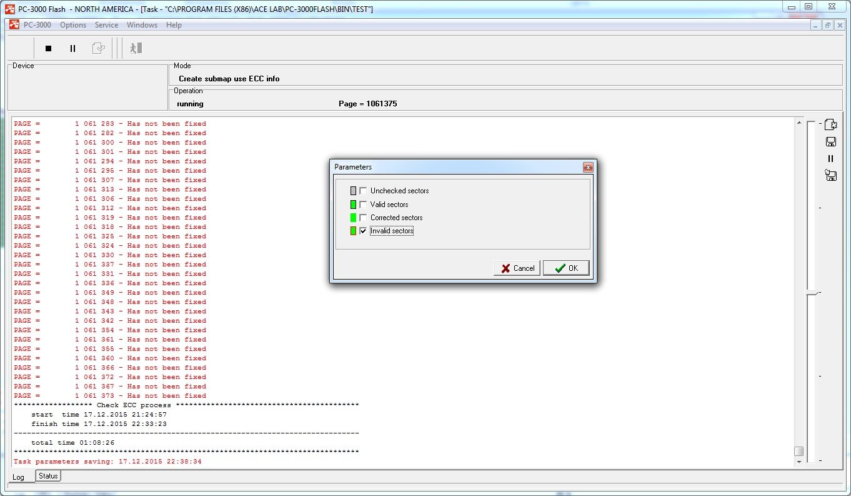Click the 'Task parameters saving' log line
The image size is (851, 496).
107,462
